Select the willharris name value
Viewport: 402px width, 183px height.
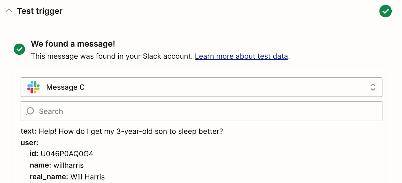[68, 165]
